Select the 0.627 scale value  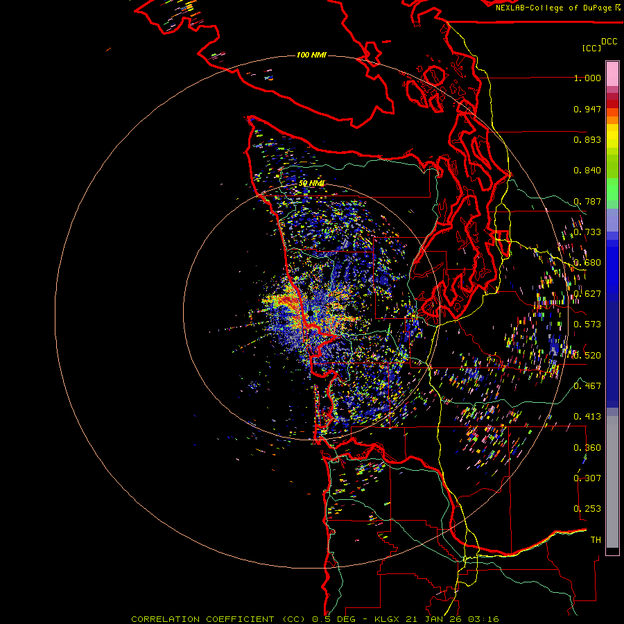(587, 294)
